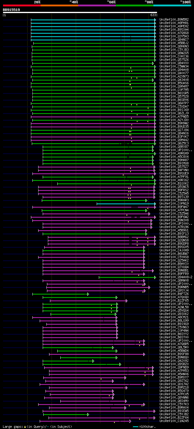Pick the UniRef100_A8CM21 hit label
Image resolution: width=194 pixels, height=429 pixels.
pos(175,317)
